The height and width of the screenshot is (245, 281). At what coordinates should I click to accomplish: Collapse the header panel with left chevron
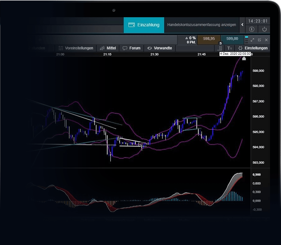coord(242,25)
